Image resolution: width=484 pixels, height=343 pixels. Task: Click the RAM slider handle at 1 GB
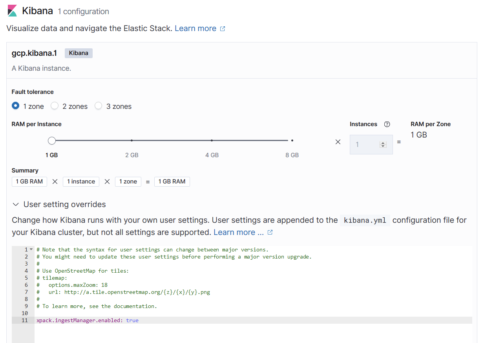click(52, 141)
